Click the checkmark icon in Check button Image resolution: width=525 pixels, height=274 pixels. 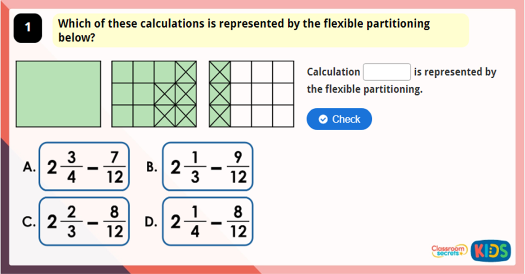click(322, 120)
